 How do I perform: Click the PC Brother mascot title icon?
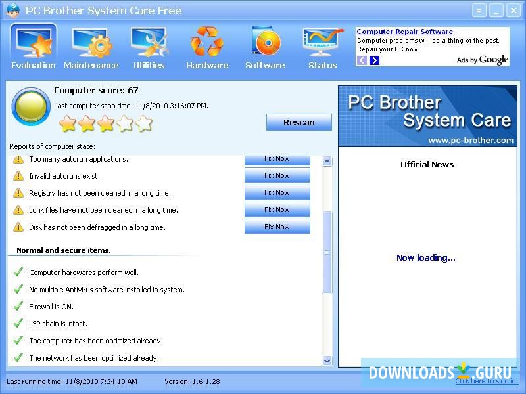click(x=13, y=10)
